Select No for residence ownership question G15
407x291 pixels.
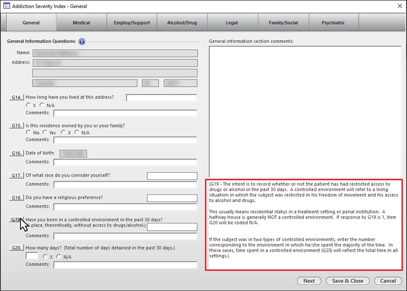[x=29, y=133]
